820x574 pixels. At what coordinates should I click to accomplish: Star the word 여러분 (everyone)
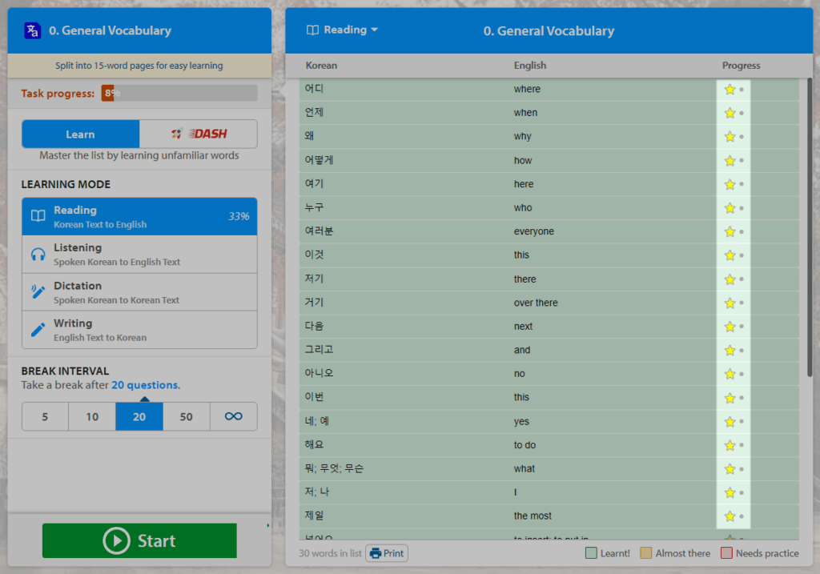click(x=730, y=231)
